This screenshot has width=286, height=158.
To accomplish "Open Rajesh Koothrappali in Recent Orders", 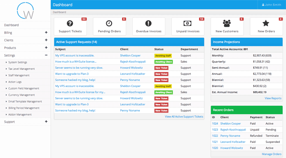I will (233, 130).
